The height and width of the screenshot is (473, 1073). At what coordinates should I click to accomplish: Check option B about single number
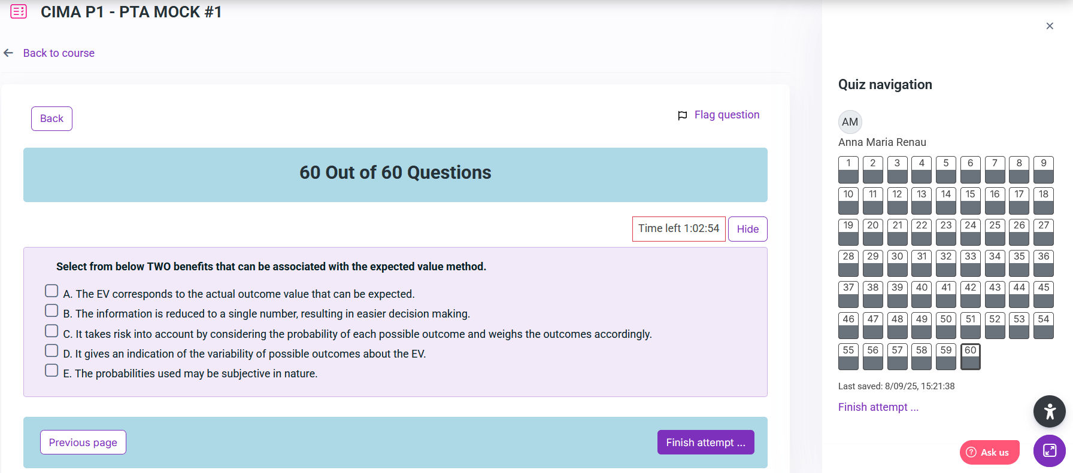click(x=51, y=311)
